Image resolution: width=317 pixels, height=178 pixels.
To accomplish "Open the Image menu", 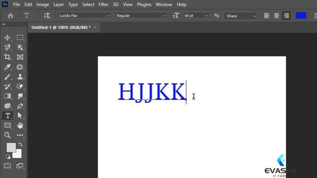I will pos(43,4).
